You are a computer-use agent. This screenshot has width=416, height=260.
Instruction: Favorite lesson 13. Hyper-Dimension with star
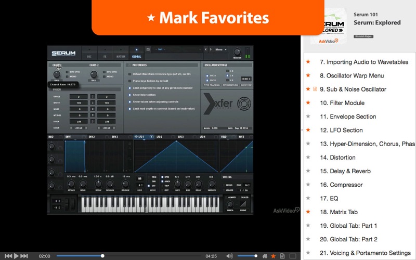point(308,144)
